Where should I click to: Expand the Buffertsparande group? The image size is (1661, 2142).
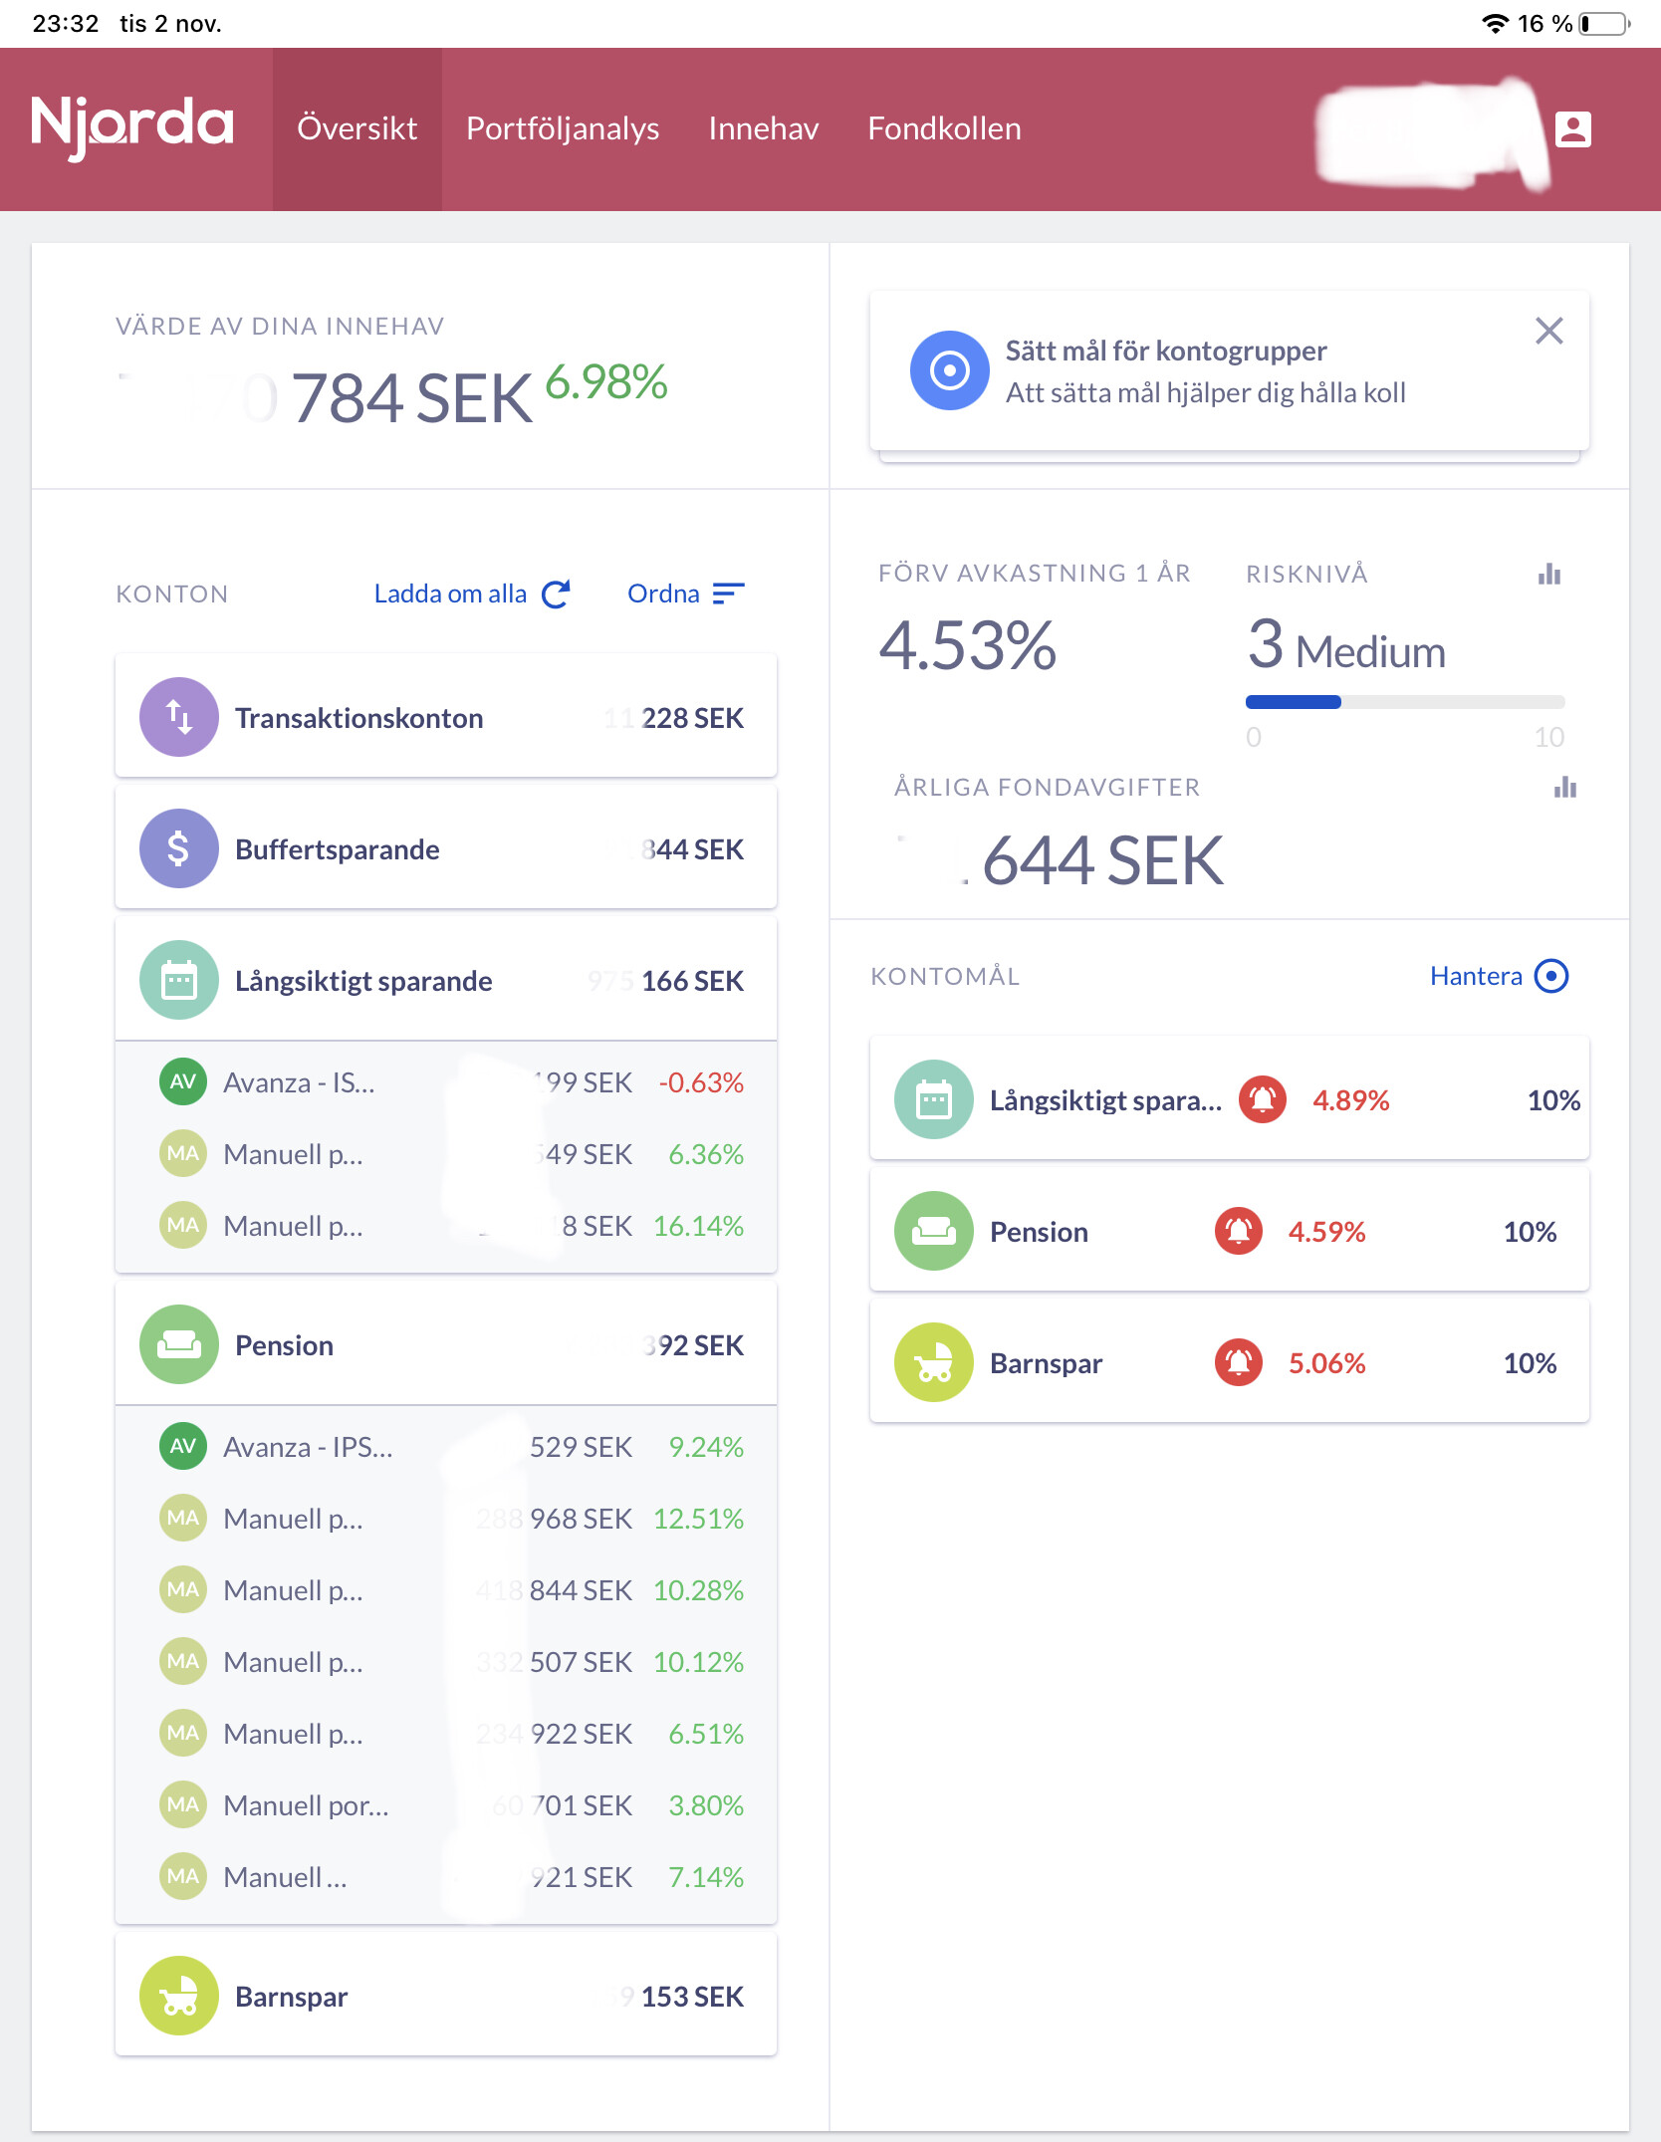point(445,849)
